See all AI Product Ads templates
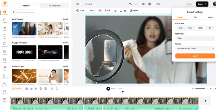This screenshot has height=111, width=216. coord(65,66)
